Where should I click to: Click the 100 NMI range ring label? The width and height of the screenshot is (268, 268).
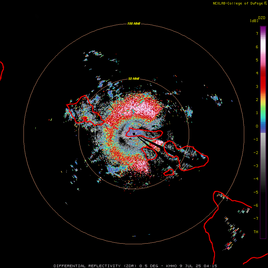(x=134, y=24)
